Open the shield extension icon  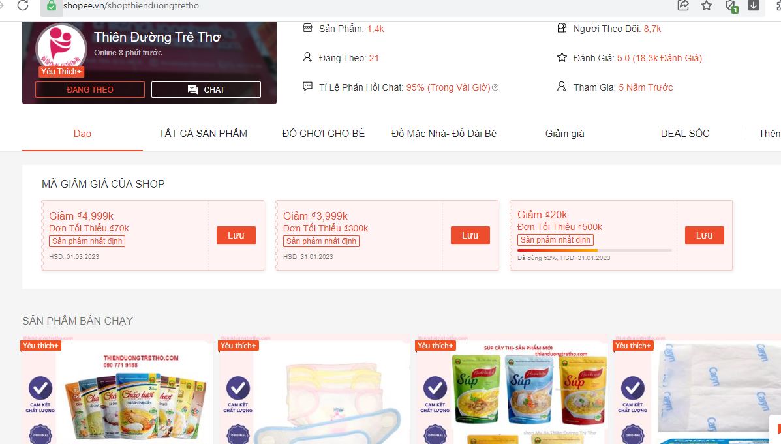[731, 6]
